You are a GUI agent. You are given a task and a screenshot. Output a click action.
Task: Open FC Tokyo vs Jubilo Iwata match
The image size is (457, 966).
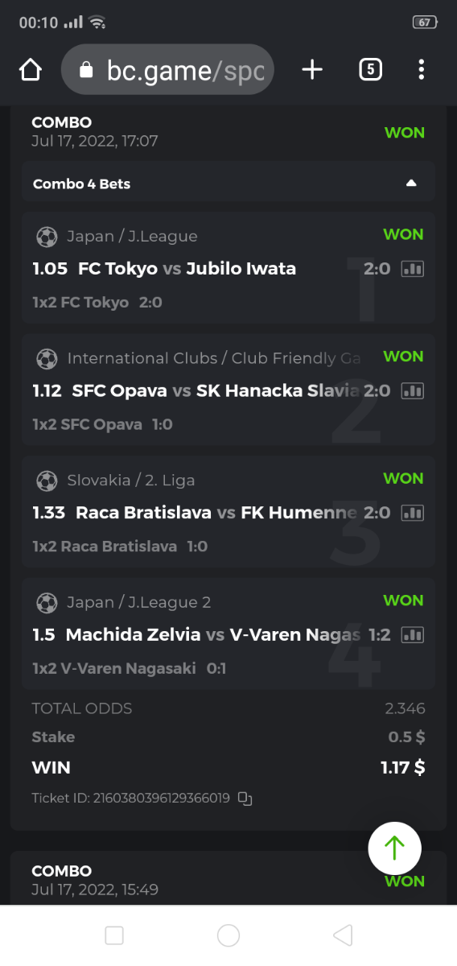click(x=187, y=269)
